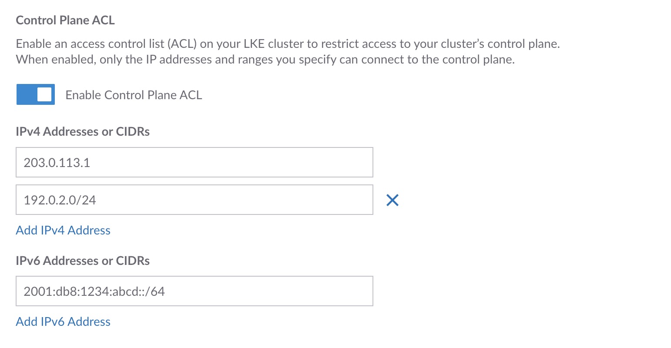Place cursor at end of 203.0.113.1 text
The height and width of the screenshot is (348, 671).
(x=91, y=163)
